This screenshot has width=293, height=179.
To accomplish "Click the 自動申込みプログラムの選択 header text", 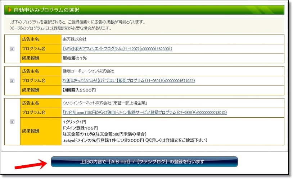I will click(x=46, y=10).
